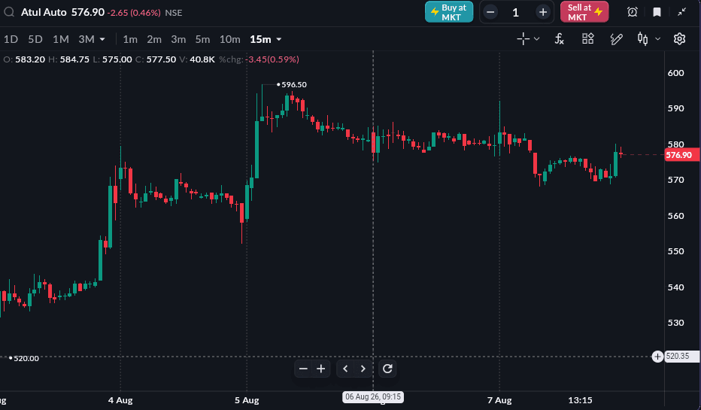Switch to the 10m interval
Viewport: 701px width, 410px height.
tap(230, 39)
